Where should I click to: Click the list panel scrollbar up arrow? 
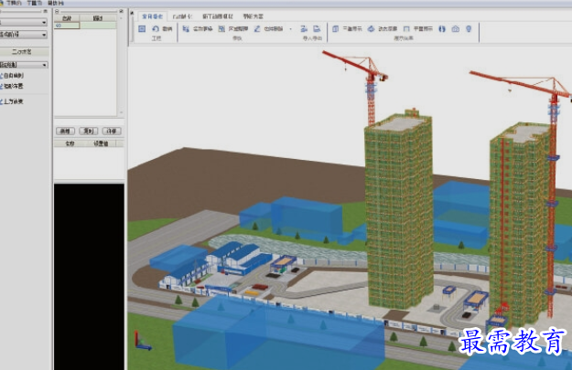[x=121, y=18]
